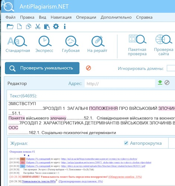Click the AntiPlagiarism.NET magnifier logo
Image resolution: width=175 pixels, height=186 pixels.
click(8, 6)
